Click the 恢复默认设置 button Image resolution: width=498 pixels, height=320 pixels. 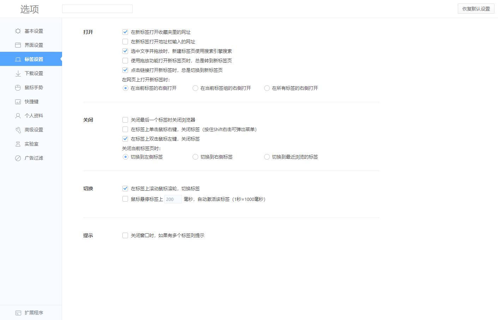[476, 9]
